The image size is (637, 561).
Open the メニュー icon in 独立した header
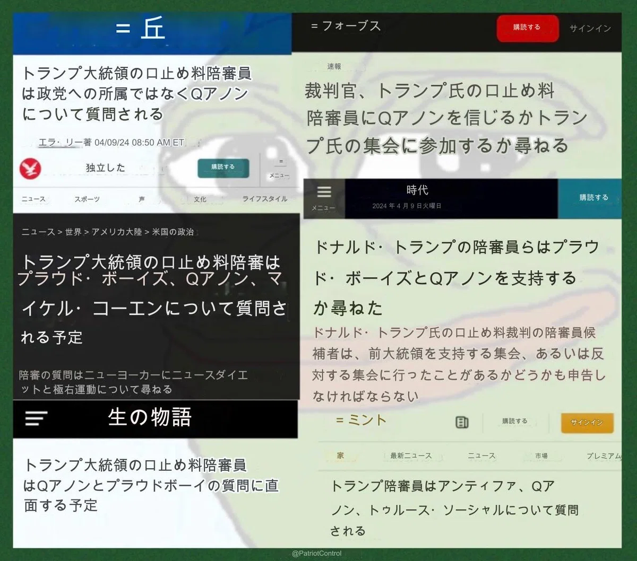coord(279,169)
